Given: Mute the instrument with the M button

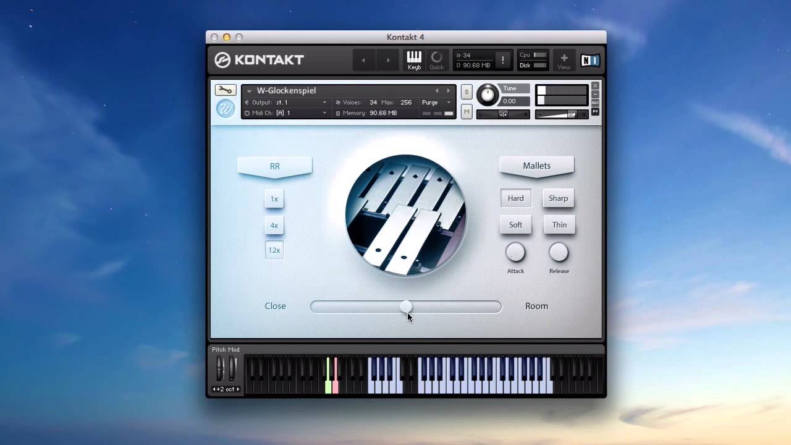Looking at the screenshot, I should coord(467,111).
